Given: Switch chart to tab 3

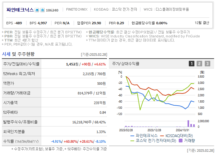Looking at the screenshot, I should click(x=208, y=64).
